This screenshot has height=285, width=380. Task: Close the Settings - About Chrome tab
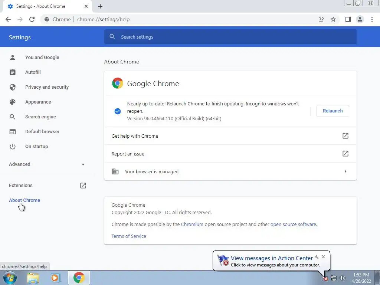click(x=86, y=6)
